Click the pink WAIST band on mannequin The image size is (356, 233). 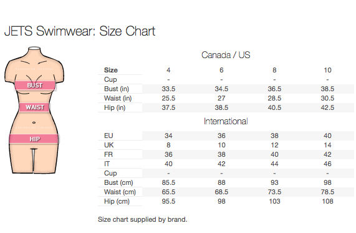[x=34, y=107]
